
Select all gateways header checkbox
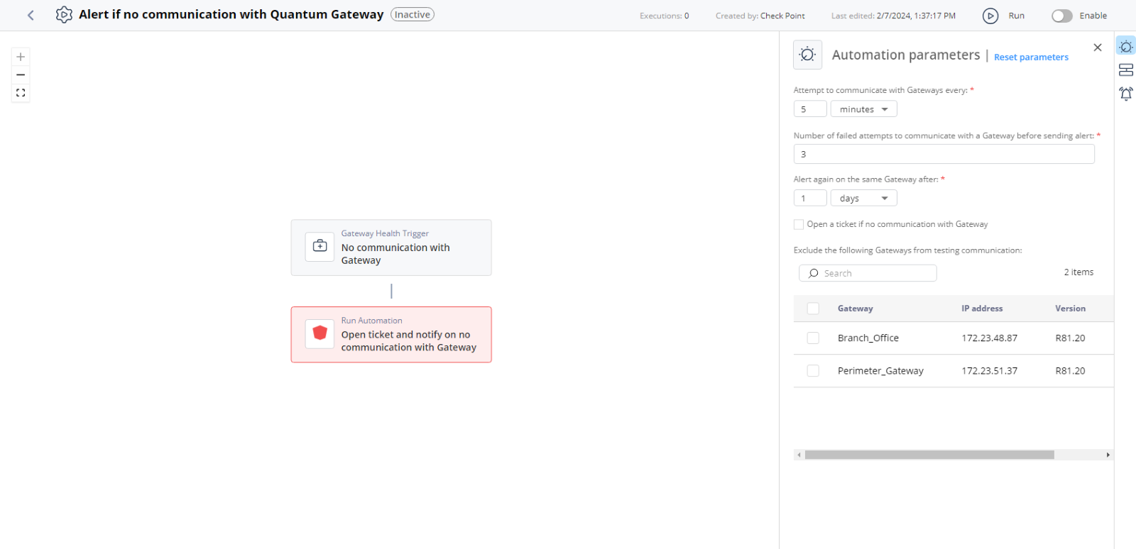click(x=813, y=309)
